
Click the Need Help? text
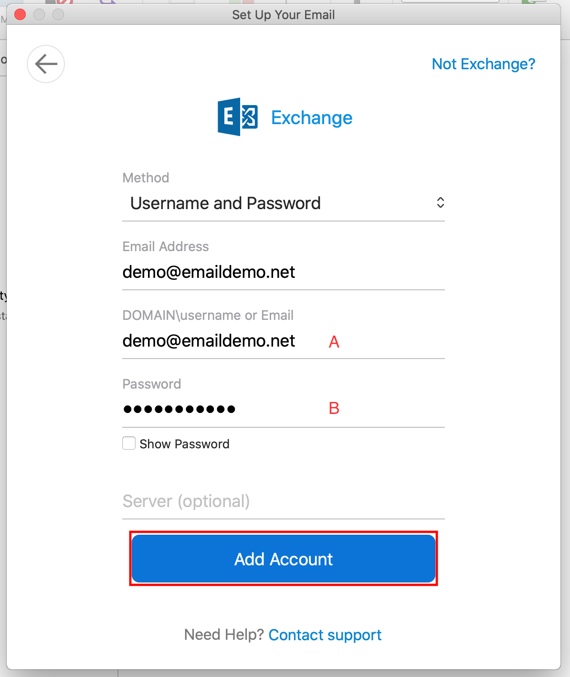(x=224, y=635)
